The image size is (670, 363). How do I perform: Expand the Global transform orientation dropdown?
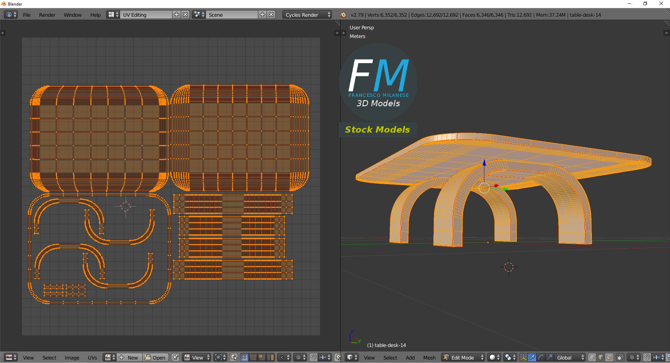tap(570, 358)
